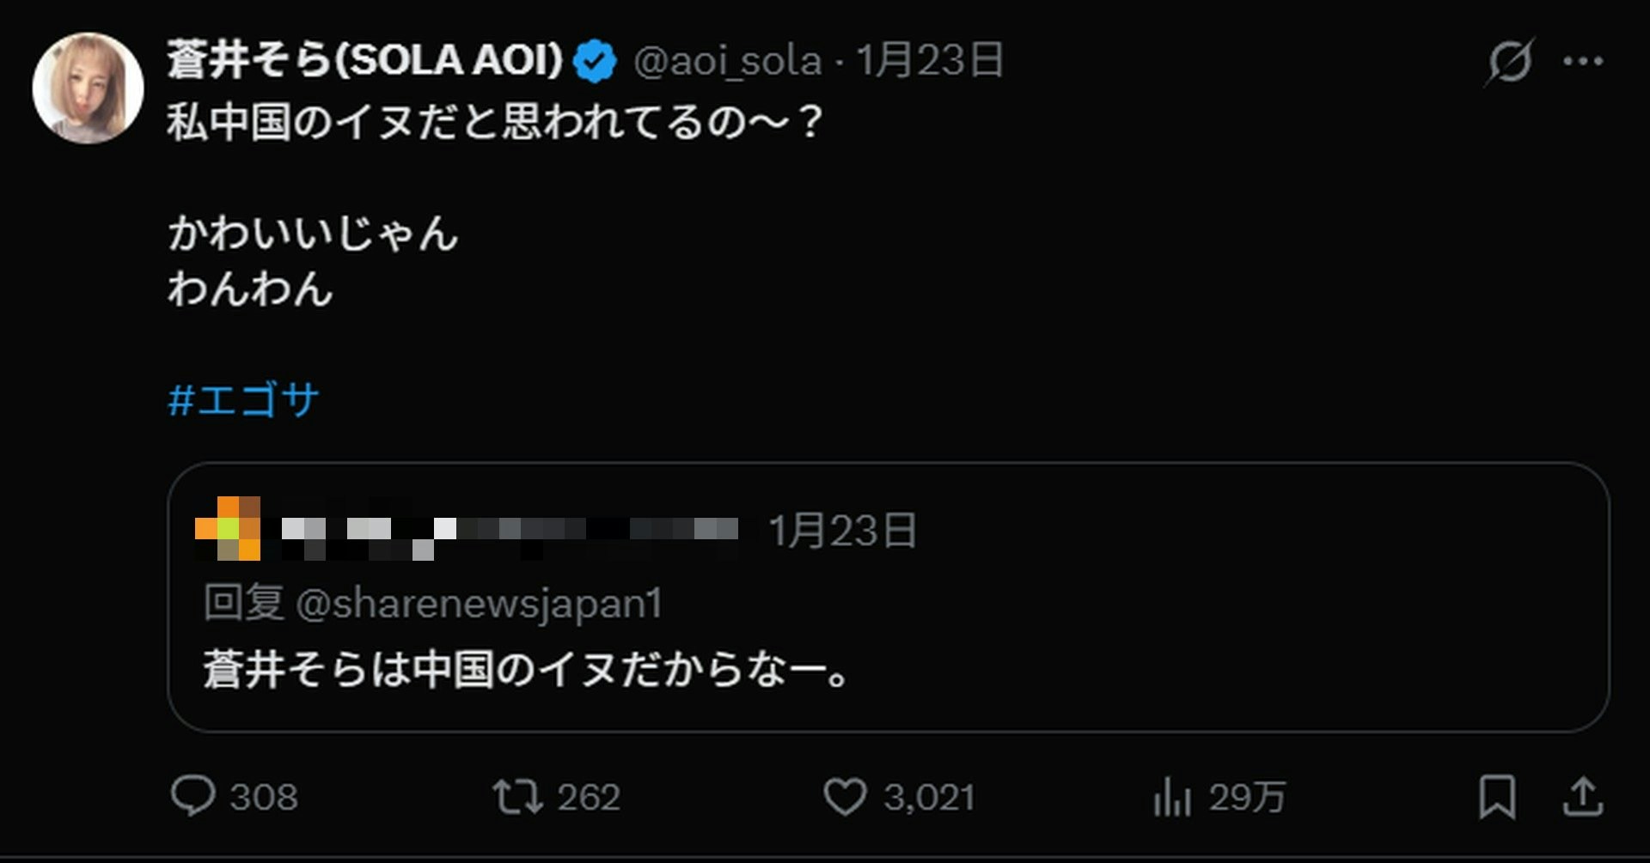
Task: Click the @aoi_sola handle
Action: (x=727, y=61)
